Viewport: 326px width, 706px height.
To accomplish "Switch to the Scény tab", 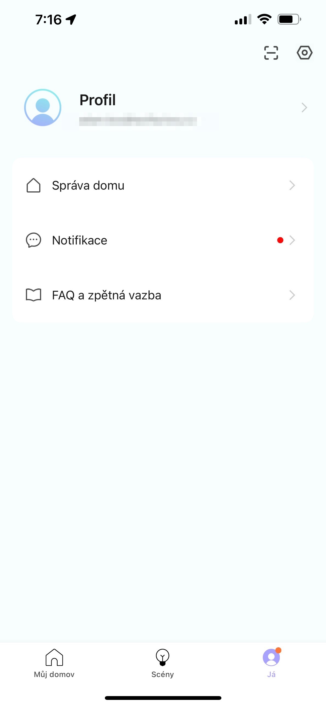I will pos(162,663).
